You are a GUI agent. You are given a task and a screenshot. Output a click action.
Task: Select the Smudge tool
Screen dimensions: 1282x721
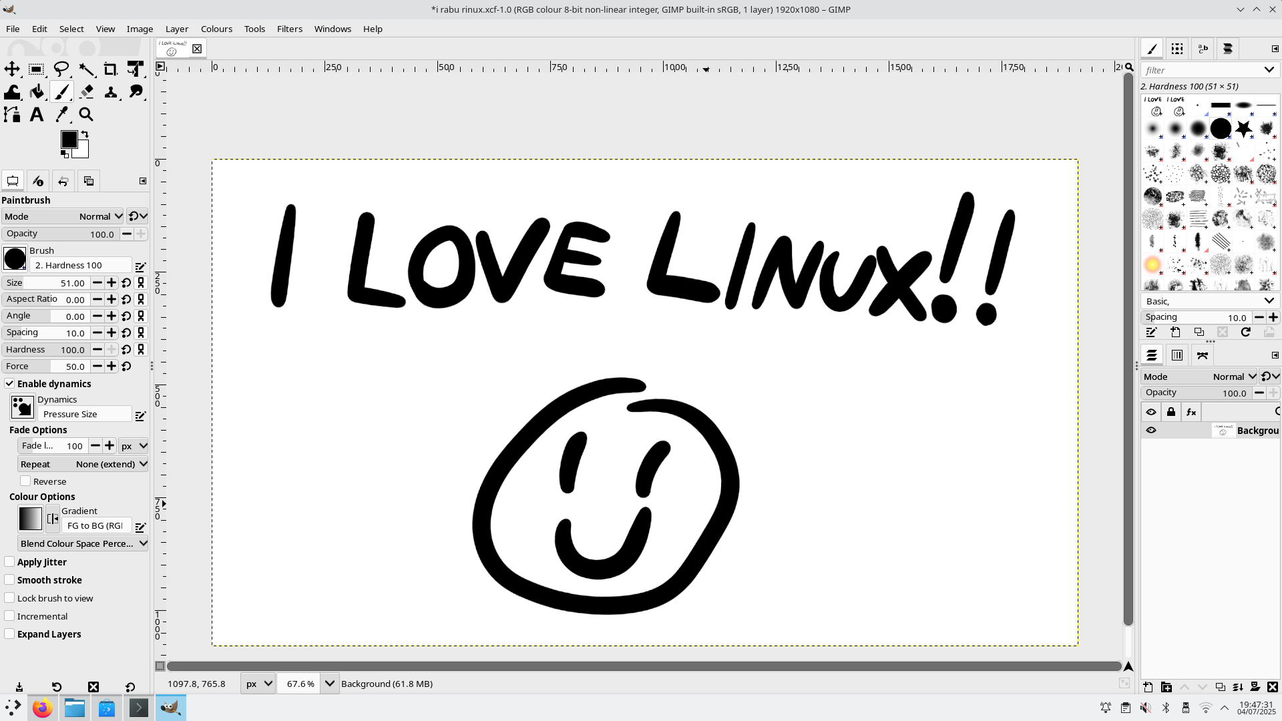click(136, 91)
